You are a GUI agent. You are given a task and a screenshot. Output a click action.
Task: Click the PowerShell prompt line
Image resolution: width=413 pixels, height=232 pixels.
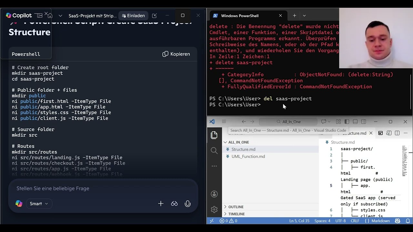tap(235, 105)
